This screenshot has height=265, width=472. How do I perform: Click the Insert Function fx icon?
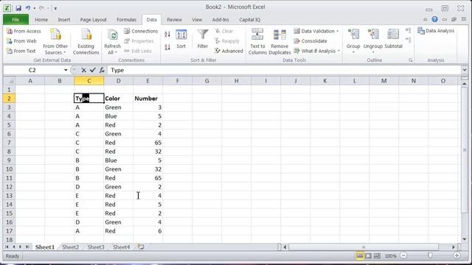click(102, 71)
